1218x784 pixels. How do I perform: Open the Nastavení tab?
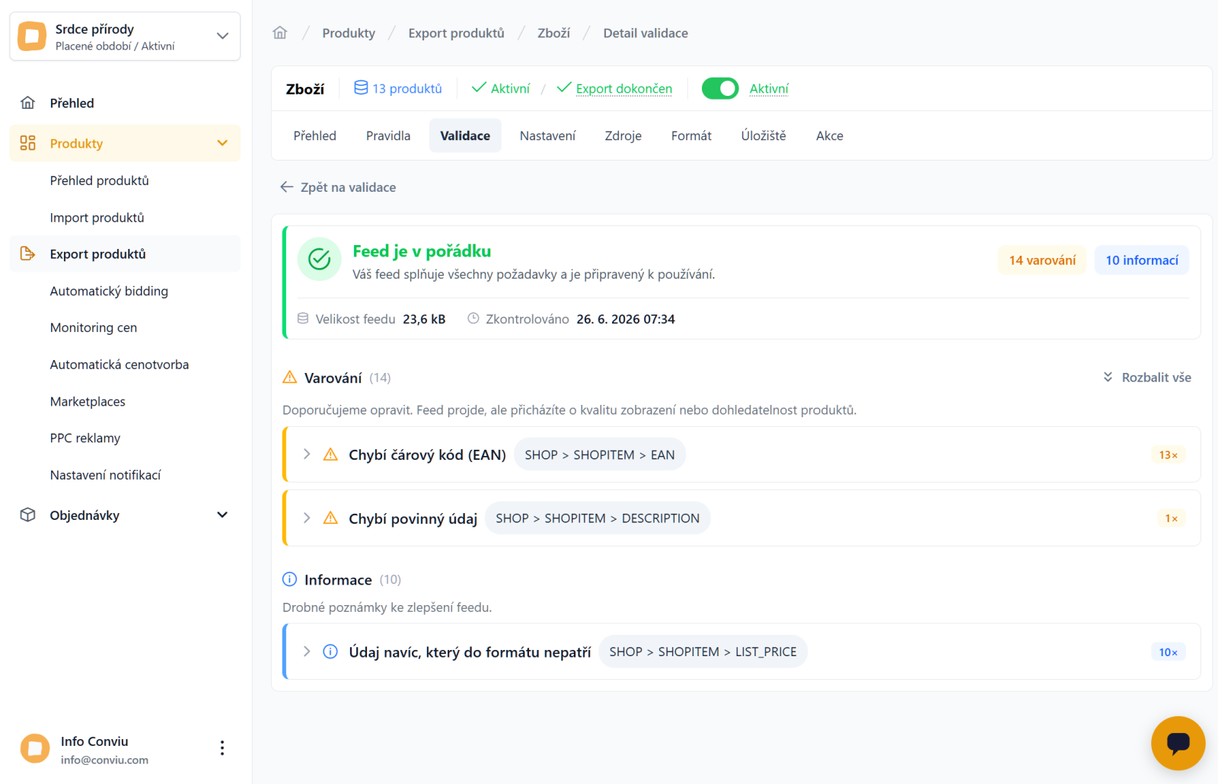click(x=548, y=135)
